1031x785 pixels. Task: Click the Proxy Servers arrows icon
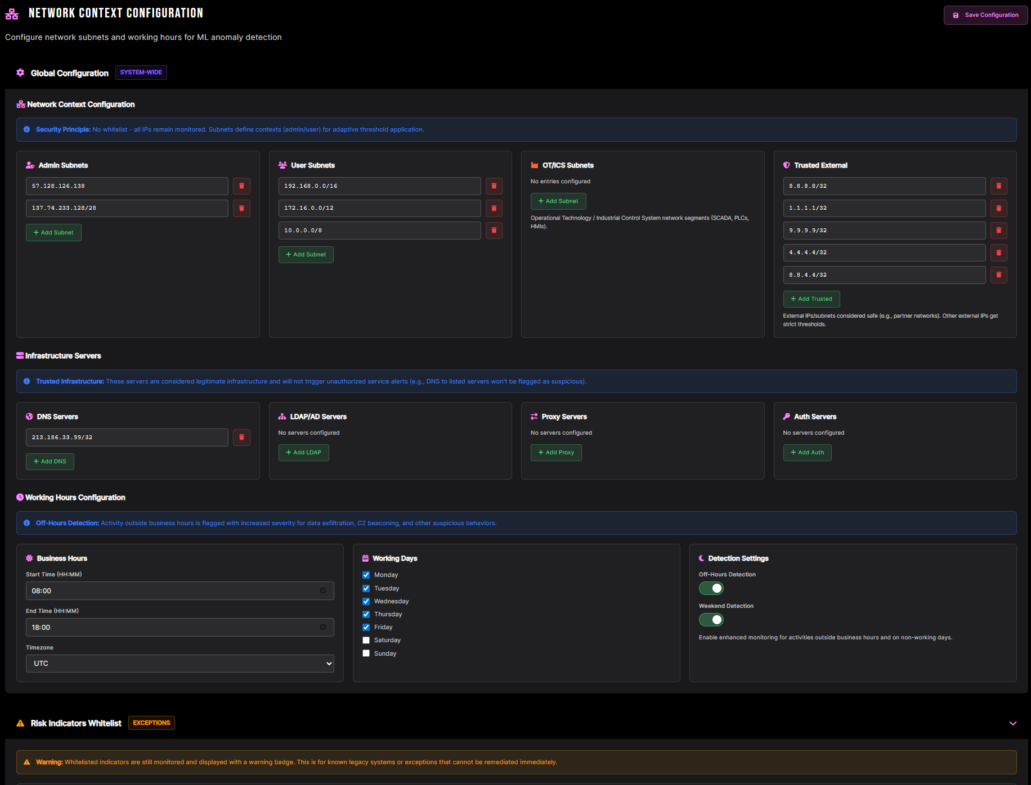[x=534, y=417]
